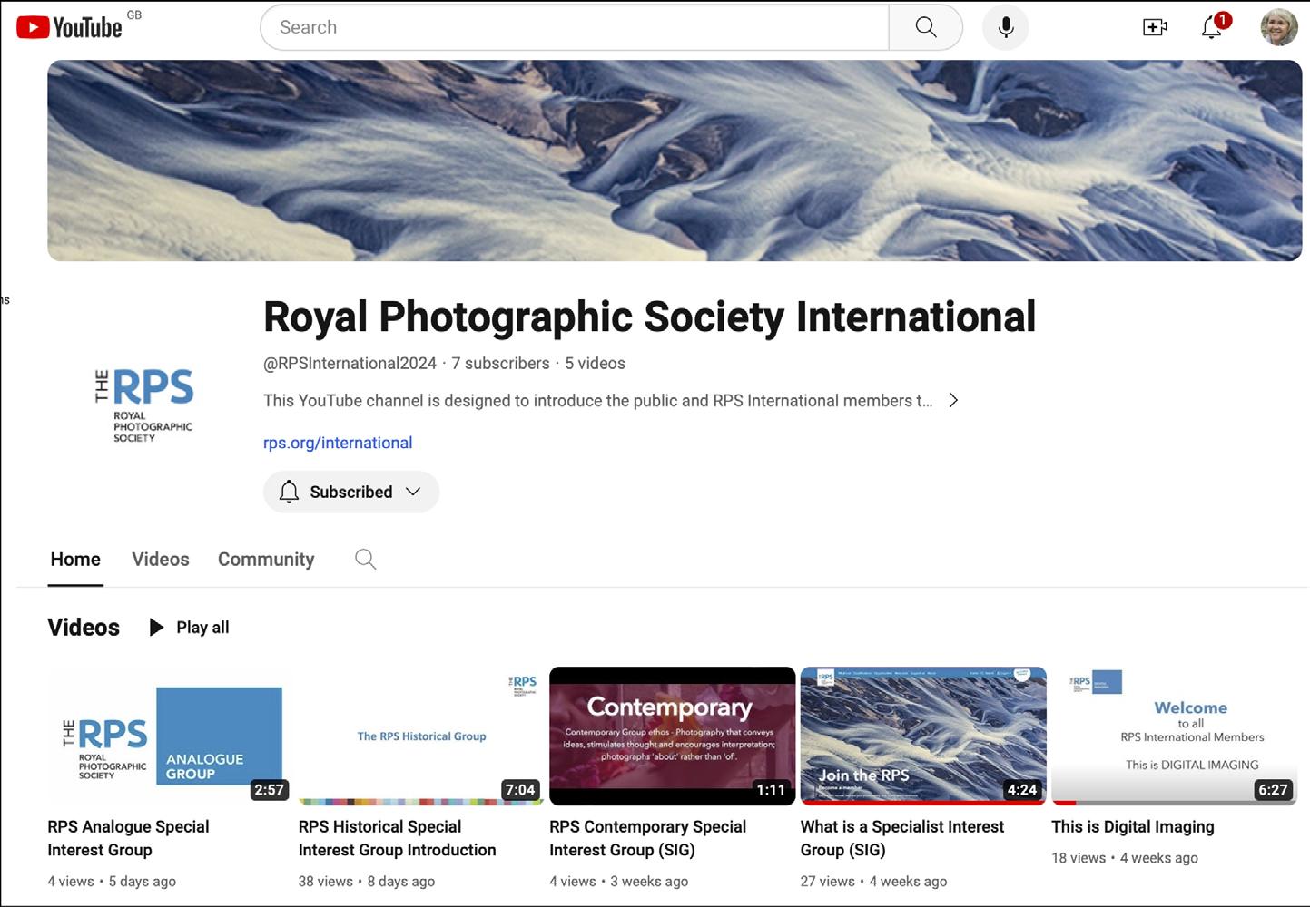1310x907 pixels.
Task: Open the Join the RPS thumbnail
Action: 923,736
